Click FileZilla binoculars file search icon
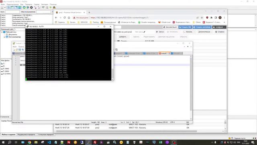 [54, 8]
